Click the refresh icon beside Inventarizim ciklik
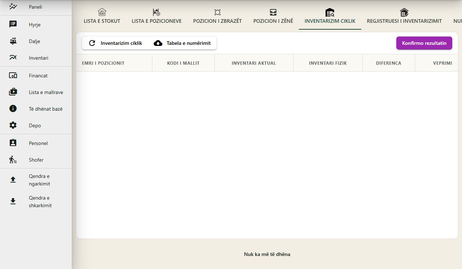Viewport: 462px width, 269px height. click(92, 43)
